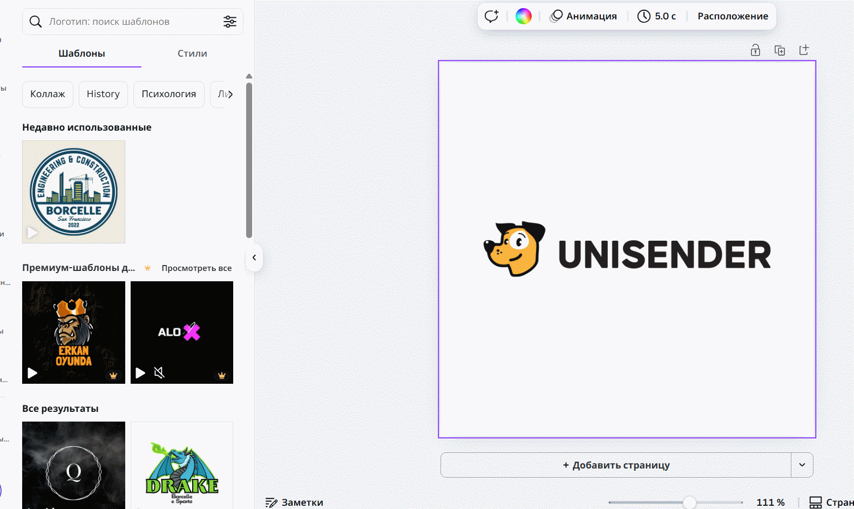854x509 pixels.
Task: Open the template search filters icon
Action: tap(230, 22)
